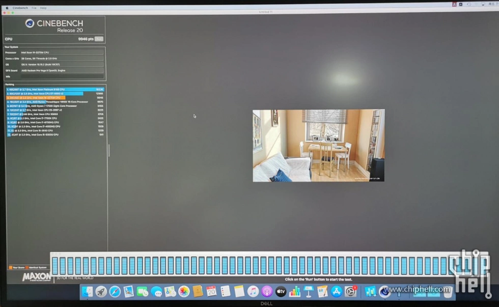Select Xeon CPU X5650 ranking row
The width and height of the screenshot is (499, 307).
(x=56, y=114)
